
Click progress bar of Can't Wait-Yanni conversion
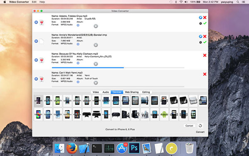[118, 87]
